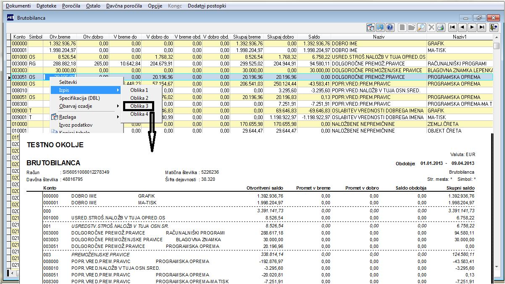This screenshot has height=284, width=505.
Task: Jump to last record with navigation arrow
Action: (x=481, y=27)
